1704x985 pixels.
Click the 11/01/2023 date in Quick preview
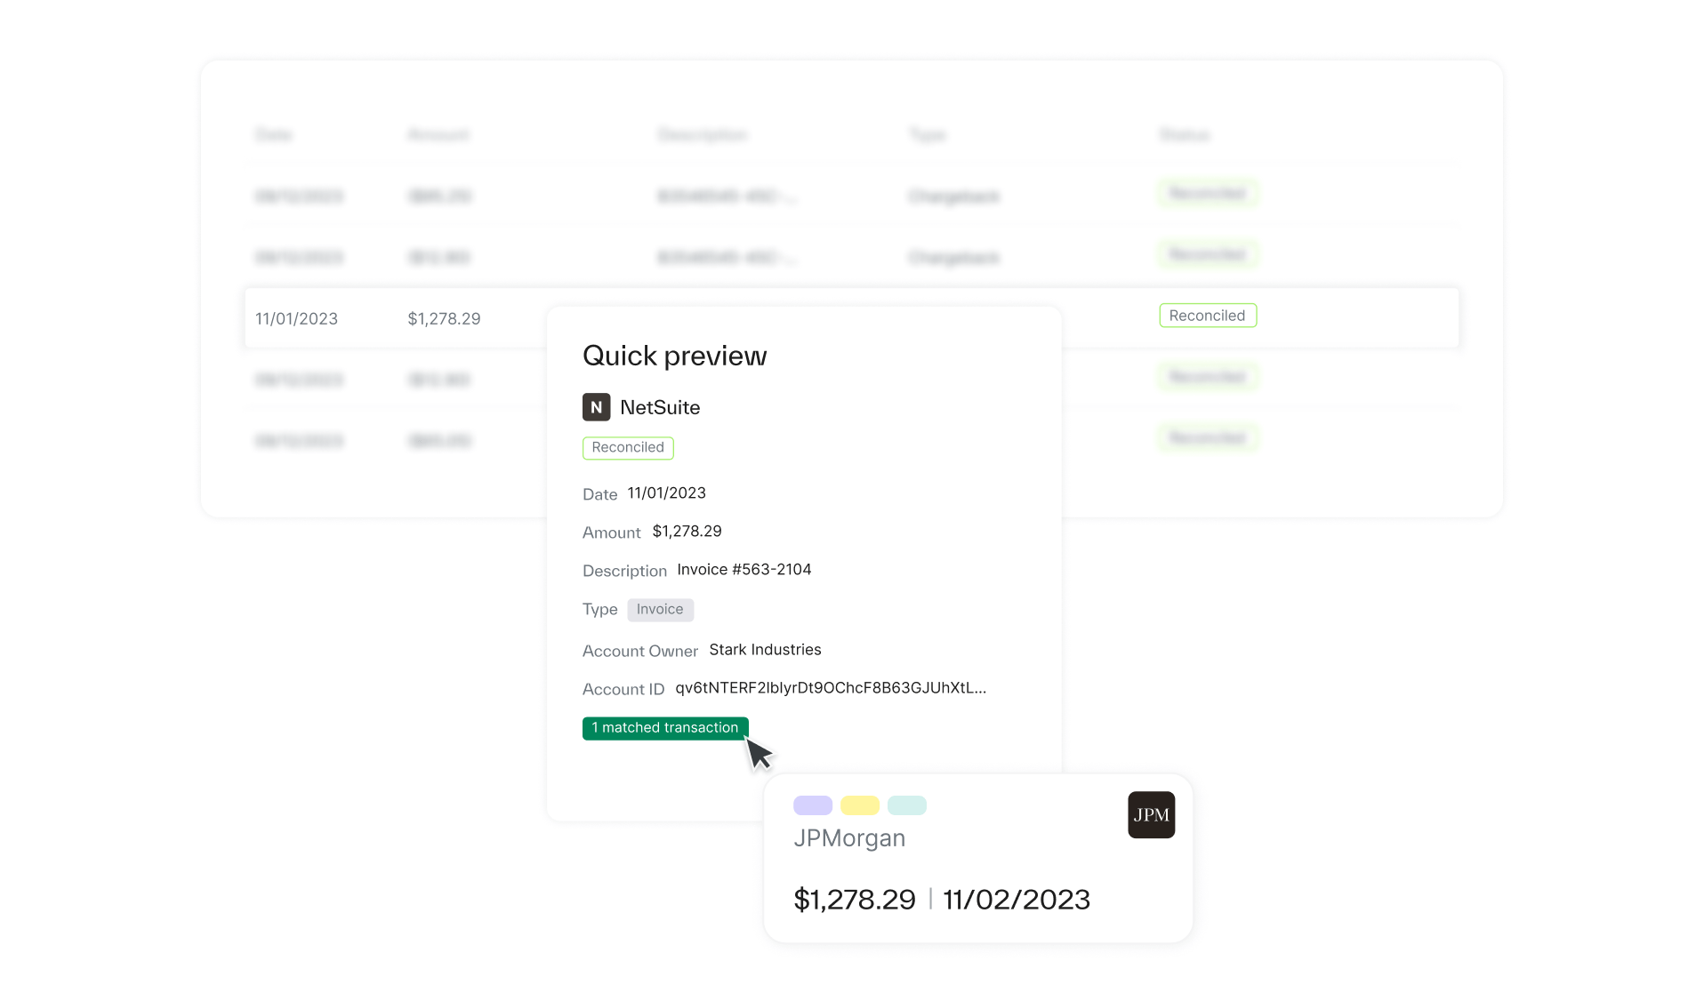(x=666, y=493)
